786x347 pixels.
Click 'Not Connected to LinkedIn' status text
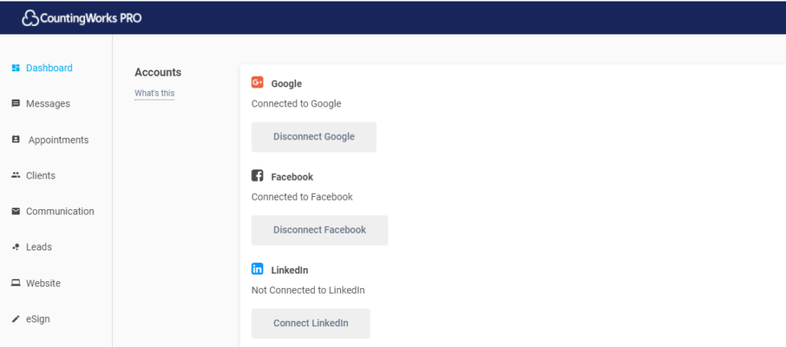tap(308, 290)
